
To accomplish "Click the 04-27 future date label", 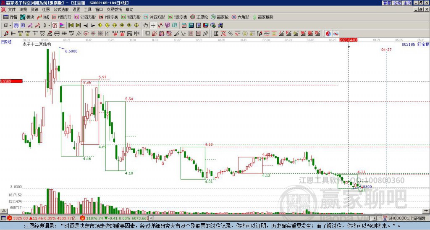I will (386, 50).
